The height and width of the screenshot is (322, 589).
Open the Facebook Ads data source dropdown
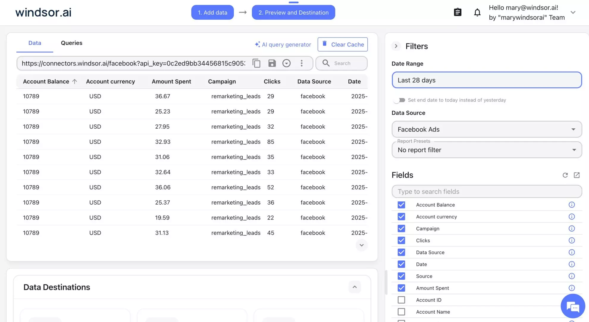[x=487, y=129]
